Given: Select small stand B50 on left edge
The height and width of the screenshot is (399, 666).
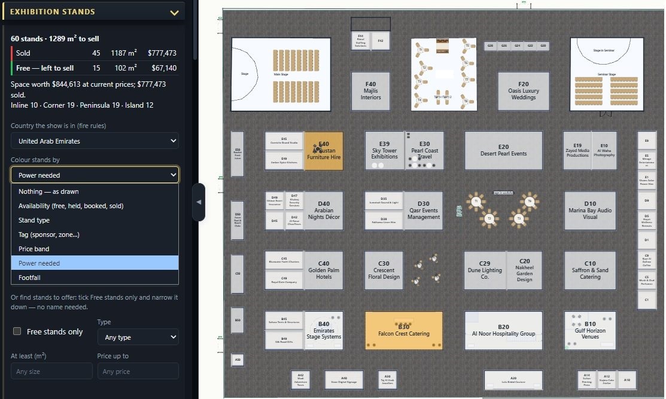Looking at the screenshot, I should pos(238,320).
